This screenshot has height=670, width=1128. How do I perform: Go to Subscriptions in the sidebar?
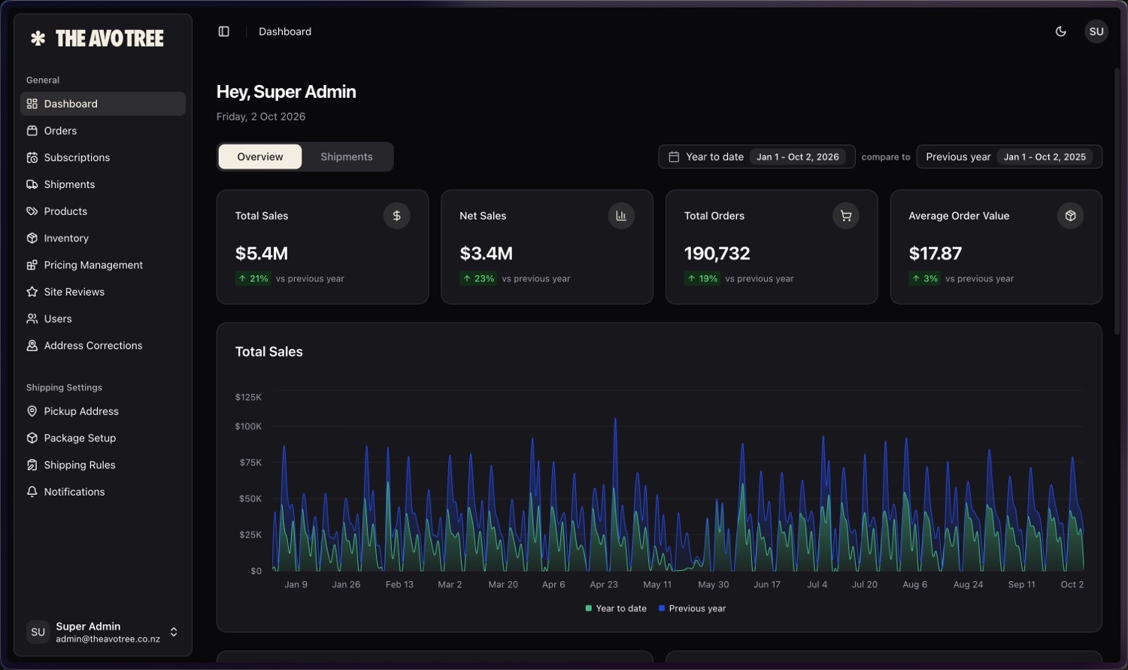[x=103, y=158]
